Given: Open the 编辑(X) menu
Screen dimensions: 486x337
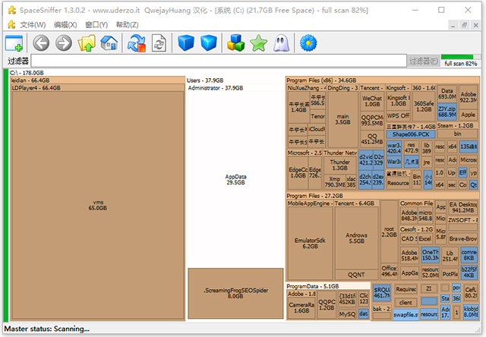Looking at the screenshot, I should tap(65, 25).
